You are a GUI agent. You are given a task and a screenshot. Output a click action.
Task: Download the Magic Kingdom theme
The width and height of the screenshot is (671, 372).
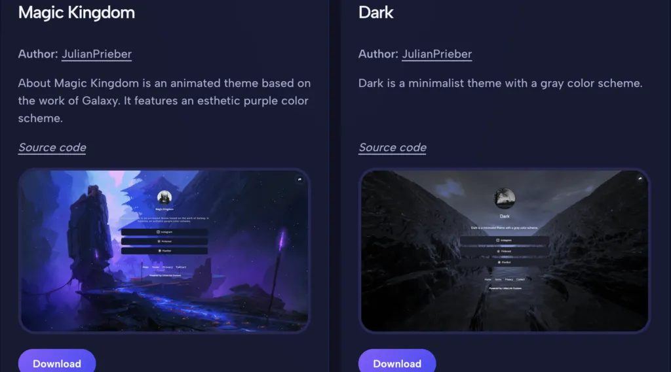[x=57, y=363]
